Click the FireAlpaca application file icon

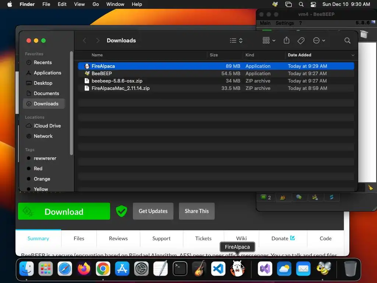pos(87,66)
